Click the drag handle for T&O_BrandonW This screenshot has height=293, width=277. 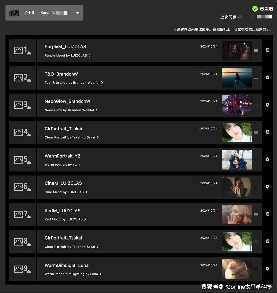pos(256,78)
